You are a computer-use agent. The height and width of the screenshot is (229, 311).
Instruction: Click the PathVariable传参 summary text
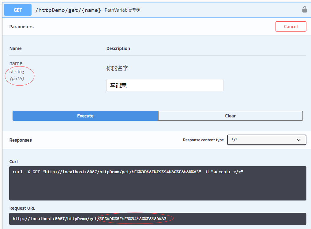[x=122, y=10]
